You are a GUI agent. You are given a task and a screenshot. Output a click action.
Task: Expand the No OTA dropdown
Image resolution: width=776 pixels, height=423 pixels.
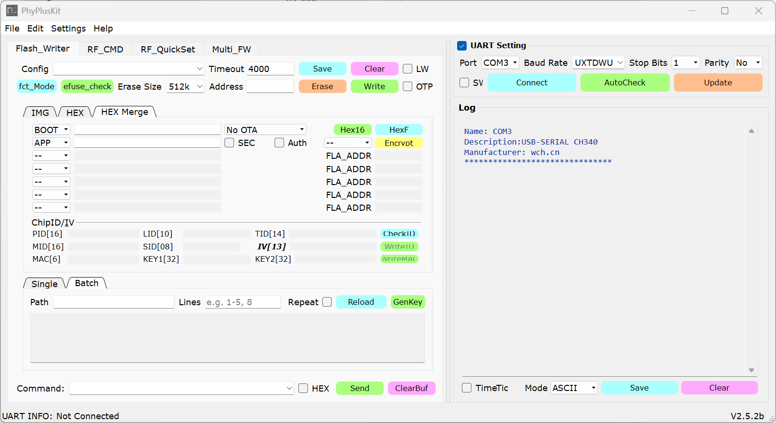pos(265,130)
